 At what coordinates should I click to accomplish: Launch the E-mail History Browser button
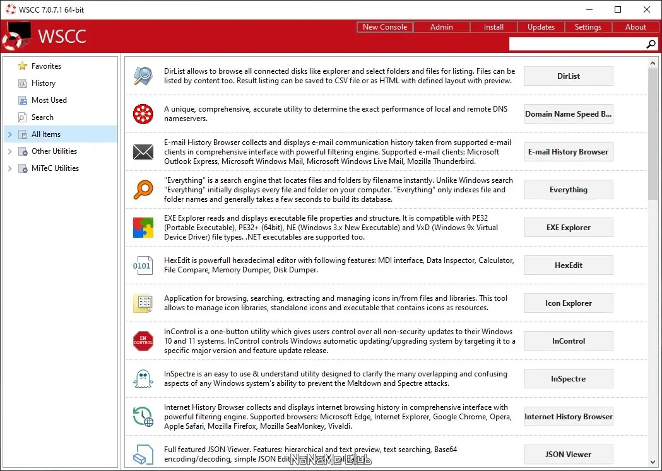point(568,152)
